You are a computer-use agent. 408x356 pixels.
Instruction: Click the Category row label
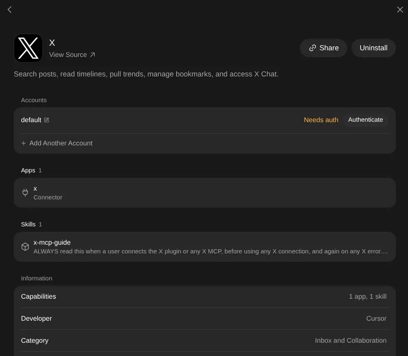[x=35, y=341]
